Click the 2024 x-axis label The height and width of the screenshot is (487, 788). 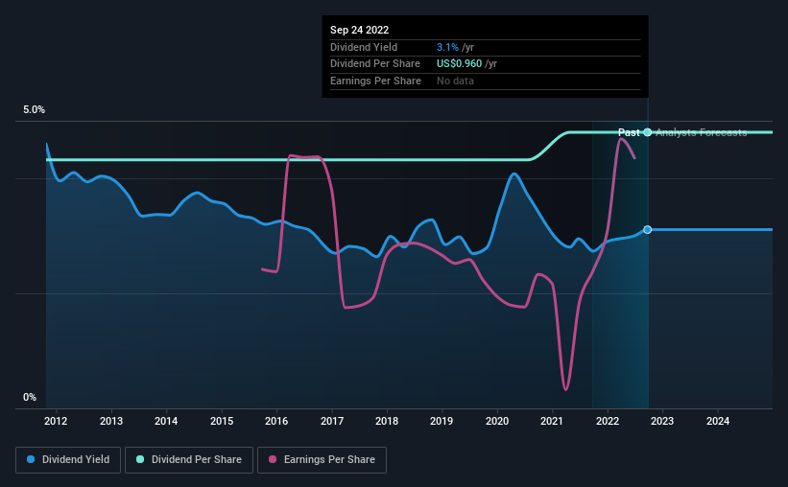point(718,421)
